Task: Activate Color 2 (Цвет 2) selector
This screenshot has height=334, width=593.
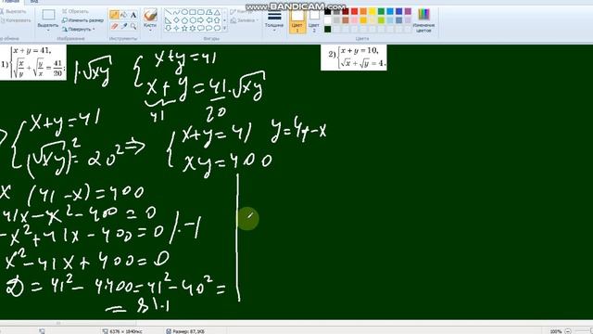Action: [x=314, y=20]
